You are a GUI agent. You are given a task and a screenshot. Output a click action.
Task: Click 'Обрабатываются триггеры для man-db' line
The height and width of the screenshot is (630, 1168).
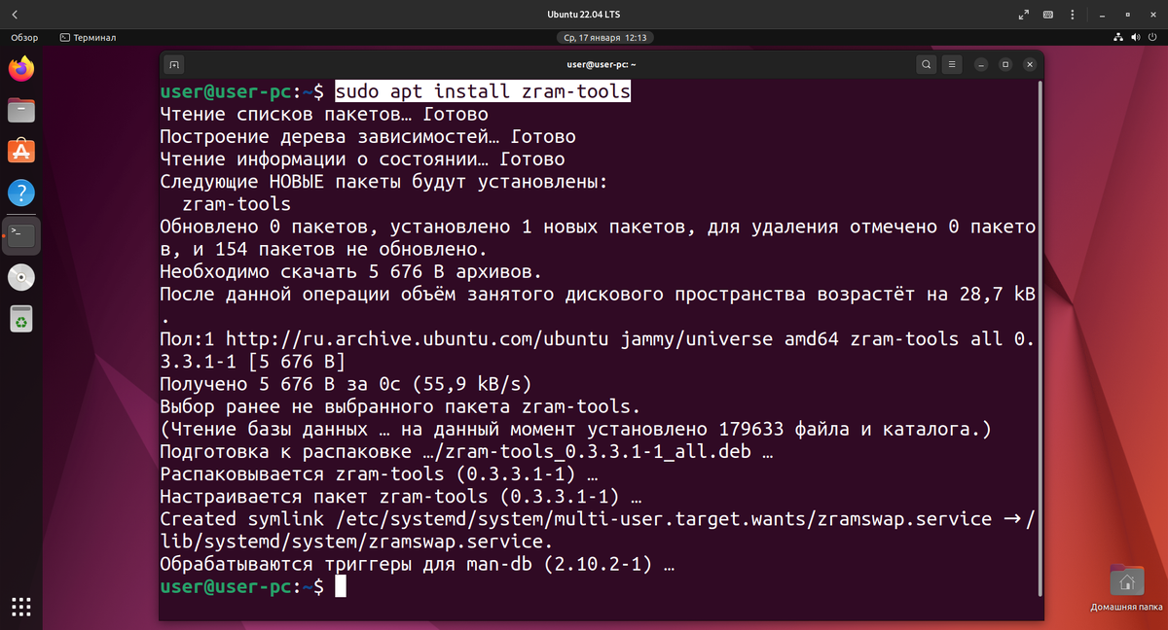pos(417,564)
